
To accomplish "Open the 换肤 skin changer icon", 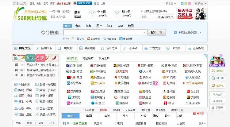I will pos(196,4).
